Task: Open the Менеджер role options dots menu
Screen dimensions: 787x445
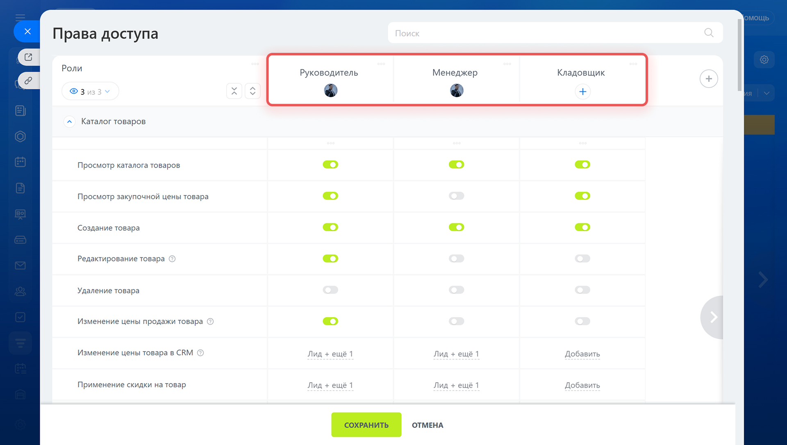Action: 507,64
